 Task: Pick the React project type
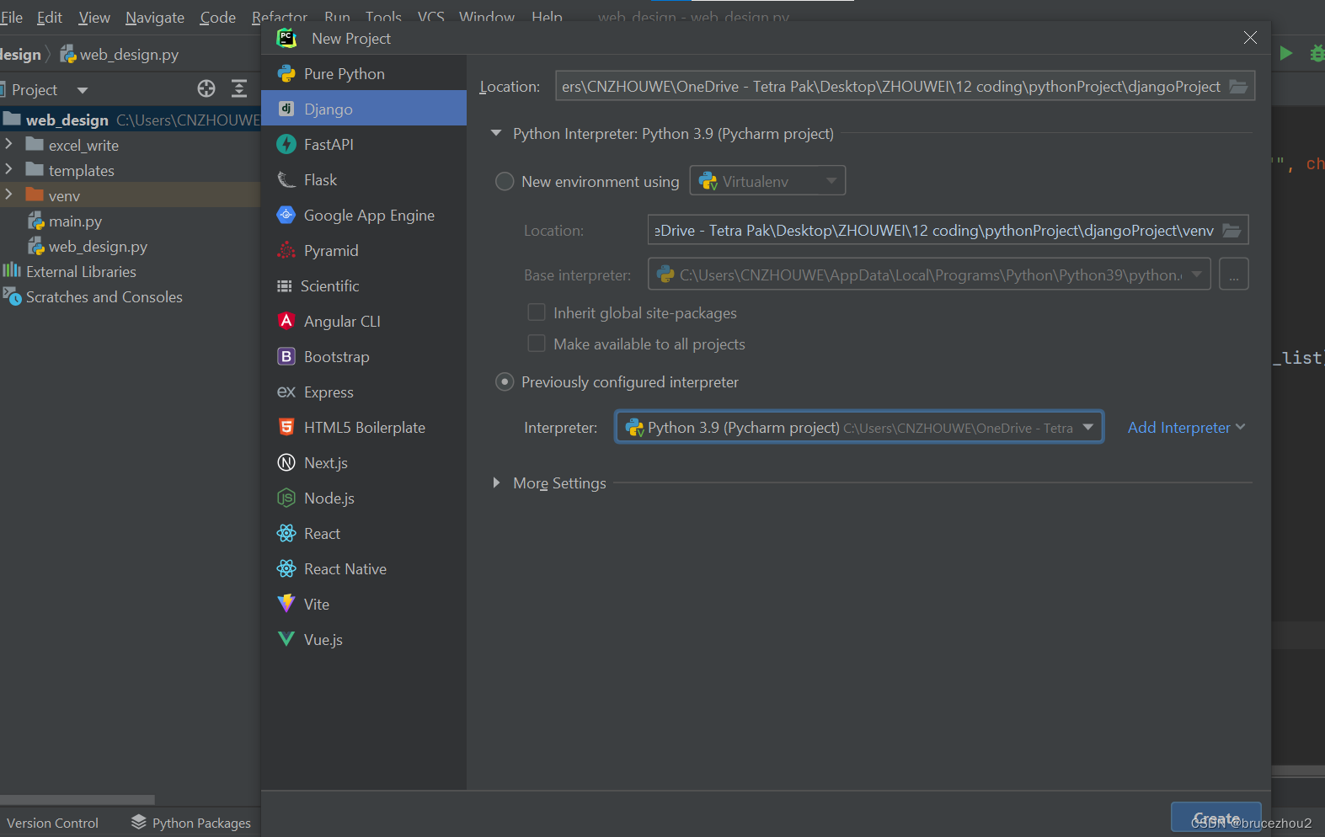pos(364,534)
